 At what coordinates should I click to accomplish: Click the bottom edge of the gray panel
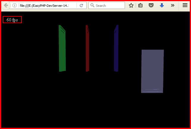(x=152, y=92)
